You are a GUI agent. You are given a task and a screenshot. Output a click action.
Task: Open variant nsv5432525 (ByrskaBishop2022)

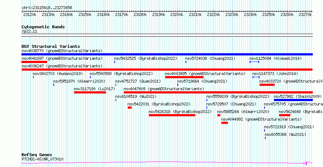click(x=146, y=58)
